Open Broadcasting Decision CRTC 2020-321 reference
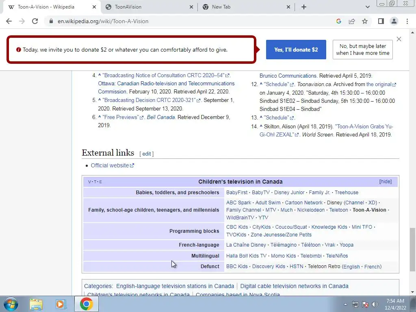 tap(152, 100)
